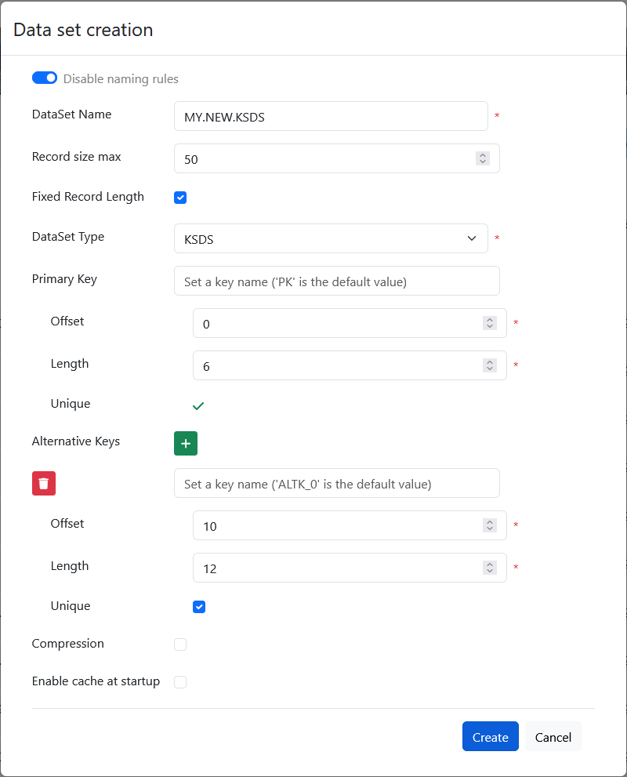Increment Record size max with its stepper
The width and height of the screenshot is (627, 777).
pyautogui.click(x=482, y=155)
